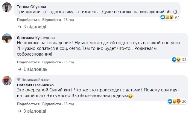Like Наталия Оленченко's comment via Подобається

(x=28, y=104)
